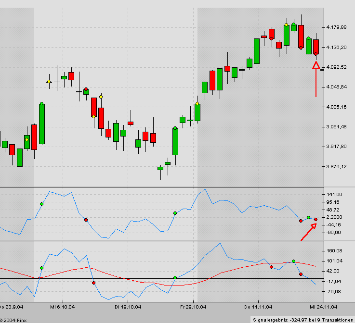
Task: Click the 4.179,88 price axis label
Action: tap(336, 27)
